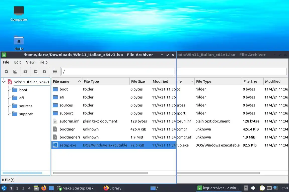Open the File menu
The height and width of the screenshot is (192, 289).
coord(6,62)
